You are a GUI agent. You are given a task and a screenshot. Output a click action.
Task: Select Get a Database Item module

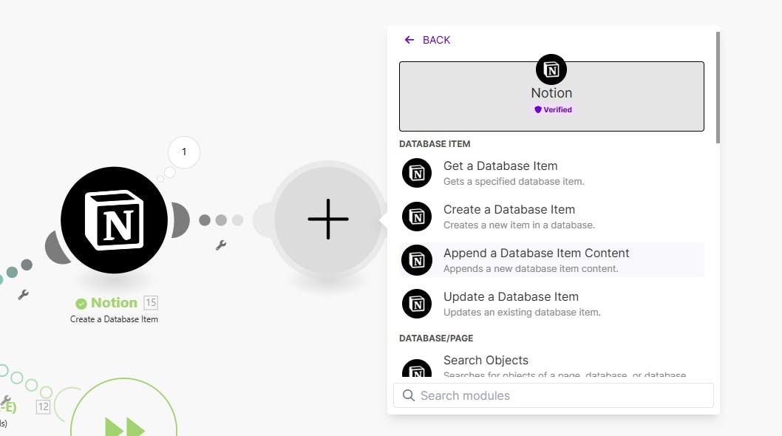pos(500,166)
